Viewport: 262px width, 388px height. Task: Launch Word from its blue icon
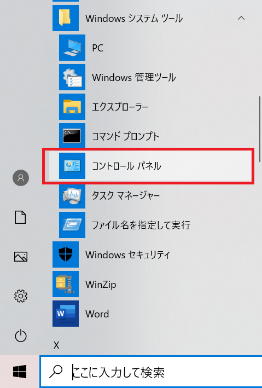[x=66, y=314]
